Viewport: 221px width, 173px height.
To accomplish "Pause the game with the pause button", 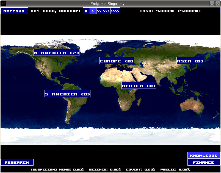I will [x=86, y=11].
